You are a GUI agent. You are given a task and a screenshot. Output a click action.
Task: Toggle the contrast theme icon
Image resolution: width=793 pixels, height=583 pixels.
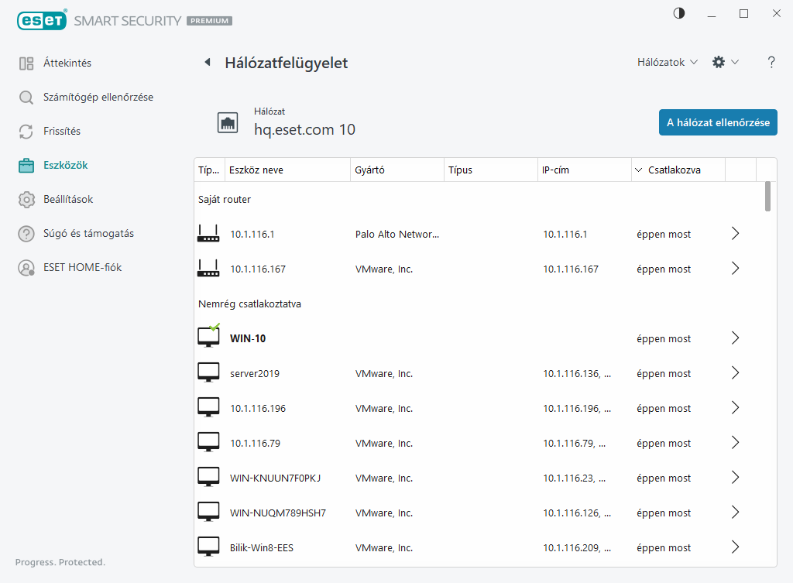coord(679,13)
